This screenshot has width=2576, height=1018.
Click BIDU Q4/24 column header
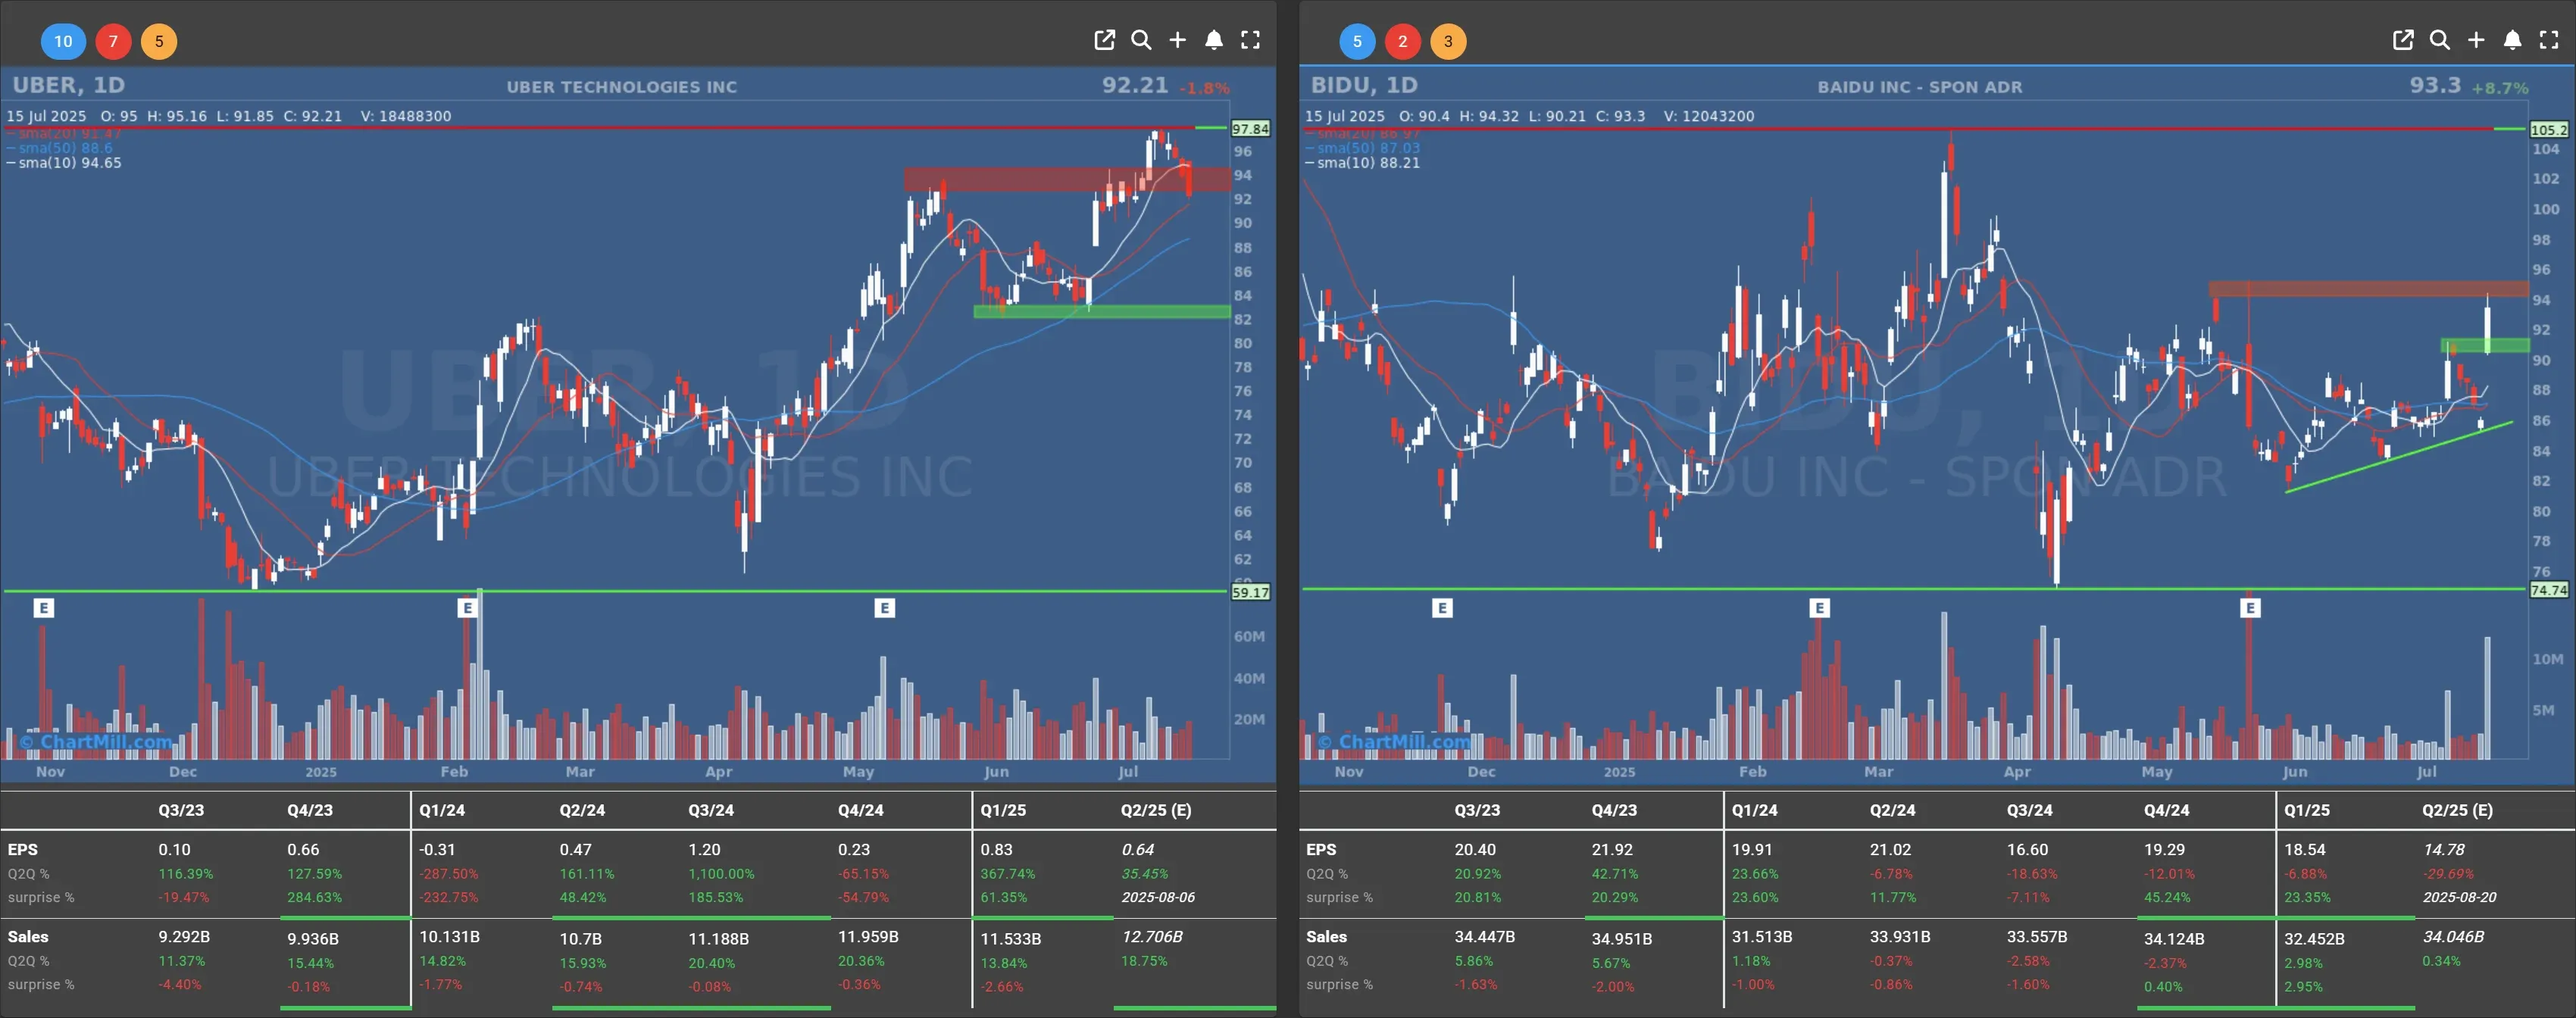pos(2166,810)
